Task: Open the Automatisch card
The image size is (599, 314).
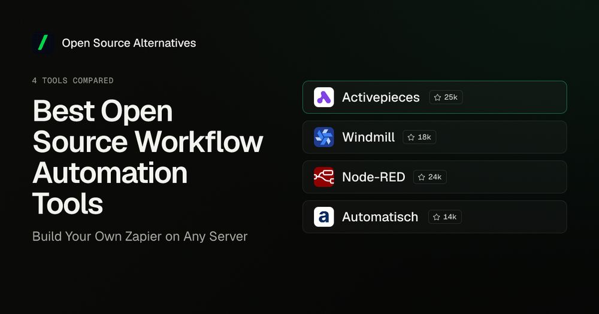Action: pyautogui.click(x=435, y=217)
